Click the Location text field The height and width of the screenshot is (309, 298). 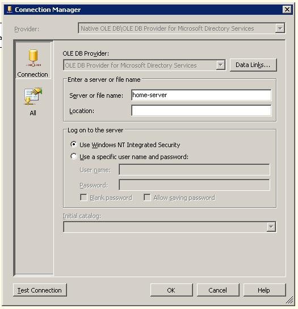[x=201, y=110]
